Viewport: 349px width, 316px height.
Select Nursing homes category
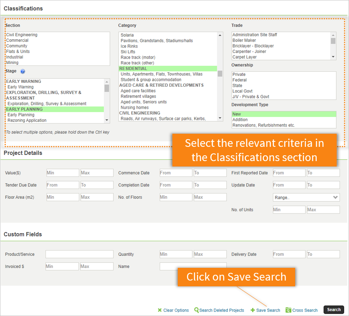click(x=168, y=108)
